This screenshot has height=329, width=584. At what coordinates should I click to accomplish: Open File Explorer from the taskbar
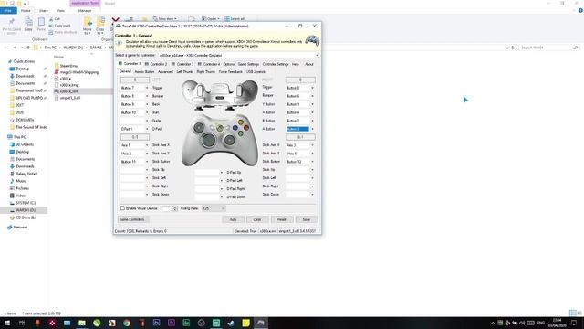(x=82, y=323)
